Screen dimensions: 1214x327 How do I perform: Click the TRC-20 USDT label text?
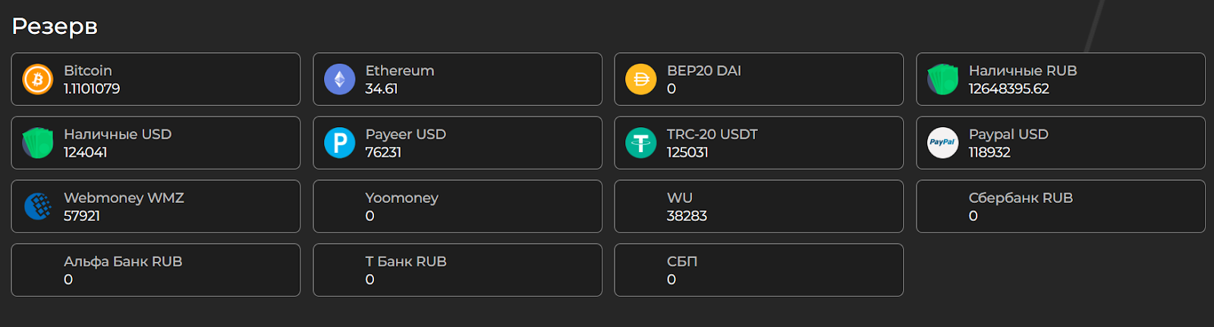(712, 134)
